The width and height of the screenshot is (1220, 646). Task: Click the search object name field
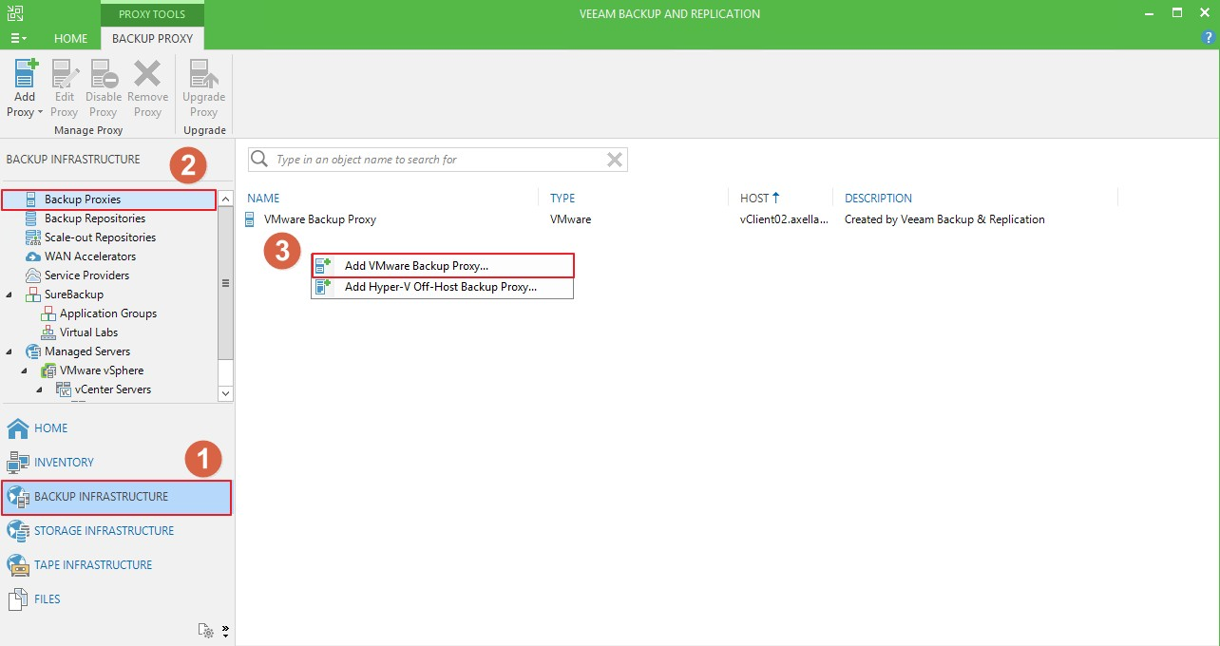tap(437, 160)
